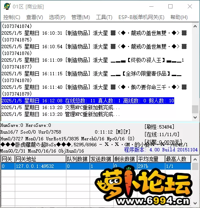Click the 网关 column header
Image resolution: width=200 pixels, height=208 pixels.
8,159
